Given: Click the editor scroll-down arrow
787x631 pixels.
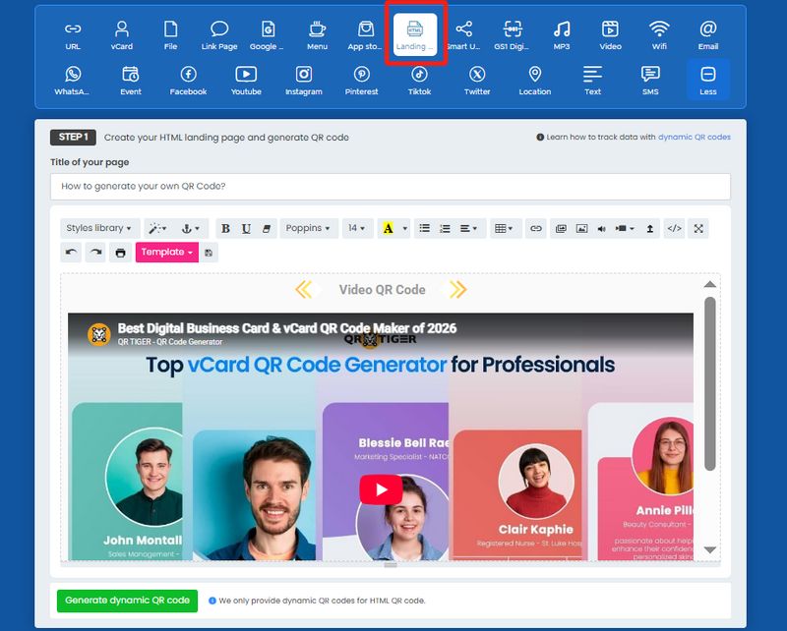Looking at the screenshot, I should point(709,550).
